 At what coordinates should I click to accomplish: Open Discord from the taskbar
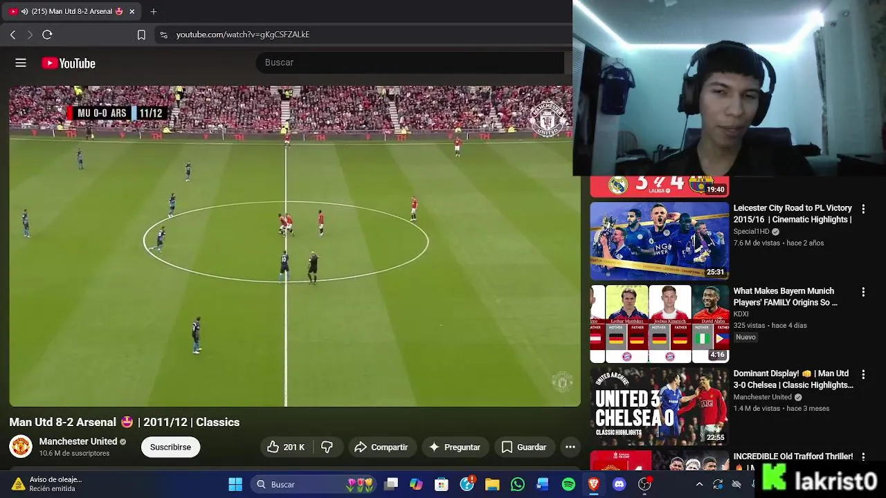(x=620, y=484)
